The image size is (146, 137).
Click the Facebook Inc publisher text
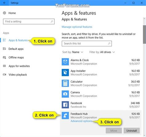[x=78, y=107]
